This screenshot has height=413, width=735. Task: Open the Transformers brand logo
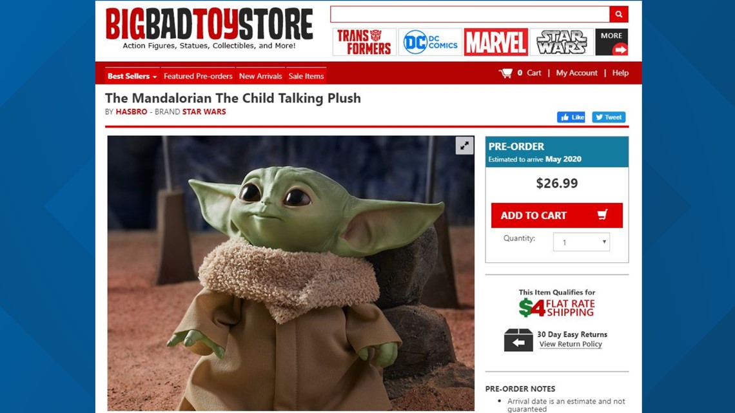(x=364, y=42)
